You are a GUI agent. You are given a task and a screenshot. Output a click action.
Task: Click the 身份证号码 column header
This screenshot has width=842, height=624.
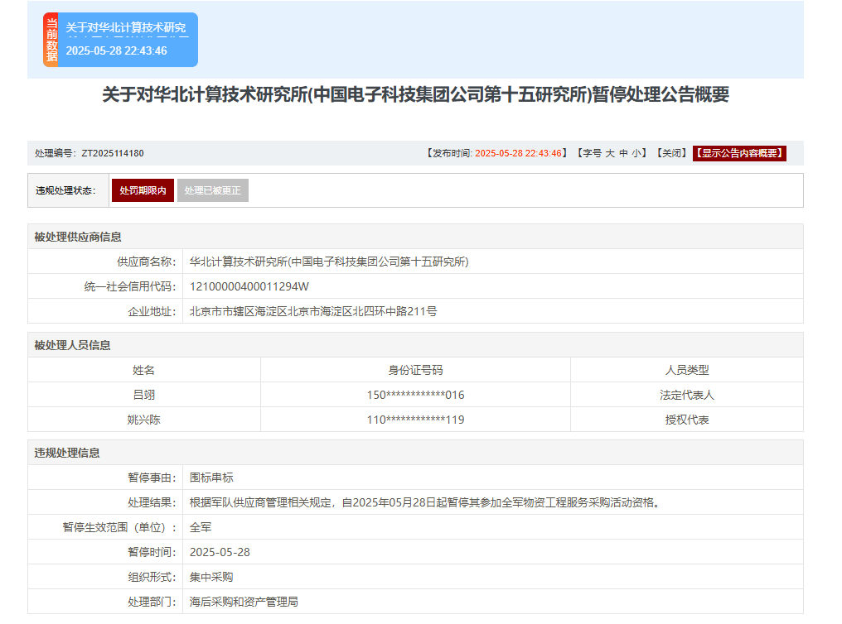tap(416, 370)
